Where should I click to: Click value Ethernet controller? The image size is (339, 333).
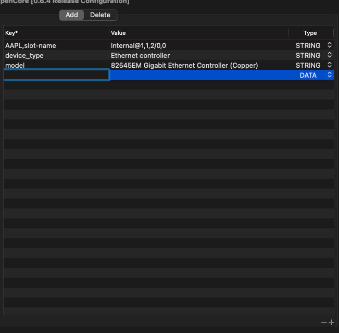tap(140, 55)
